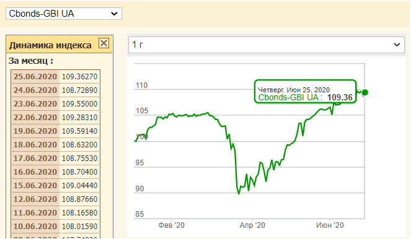This screenshot has height=239, width=411.
Task: Click the Фев '20 axis label
Action: pos(172,225)
